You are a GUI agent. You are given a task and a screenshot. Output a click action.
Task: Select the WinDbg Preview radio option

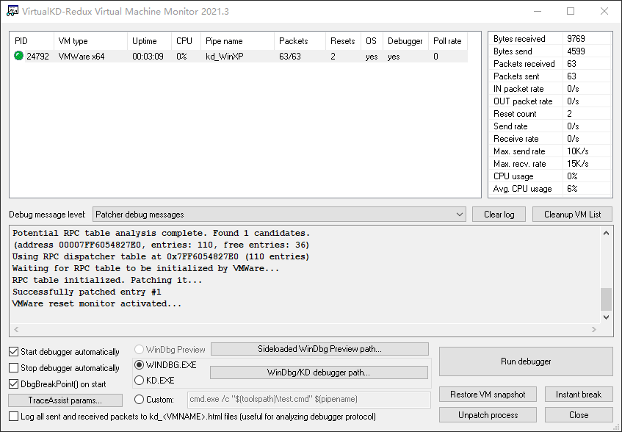tap(139, 350)
